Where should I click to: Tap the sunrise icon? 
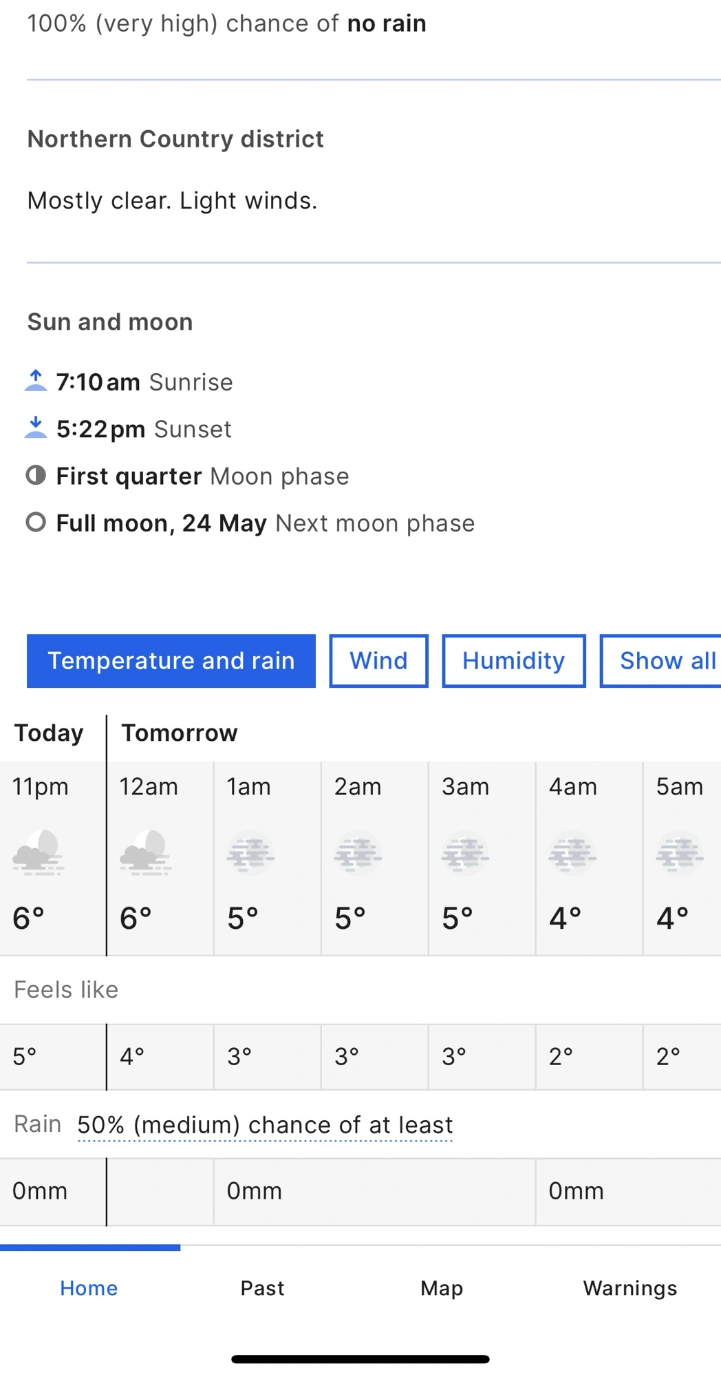point(36,381)
